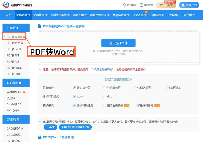Viewport: 203px width, 142px height.
Task: Click the 开通VIP button below the notice
Action: click(50, 127)
